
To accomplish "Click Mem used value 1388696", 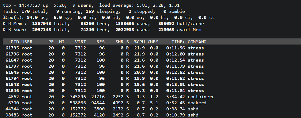I will click(125, 24).
